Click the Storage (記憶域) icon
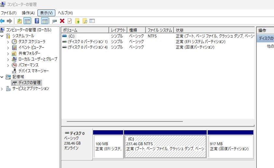Screen dimensions: 274x168 tap(8, 77)
